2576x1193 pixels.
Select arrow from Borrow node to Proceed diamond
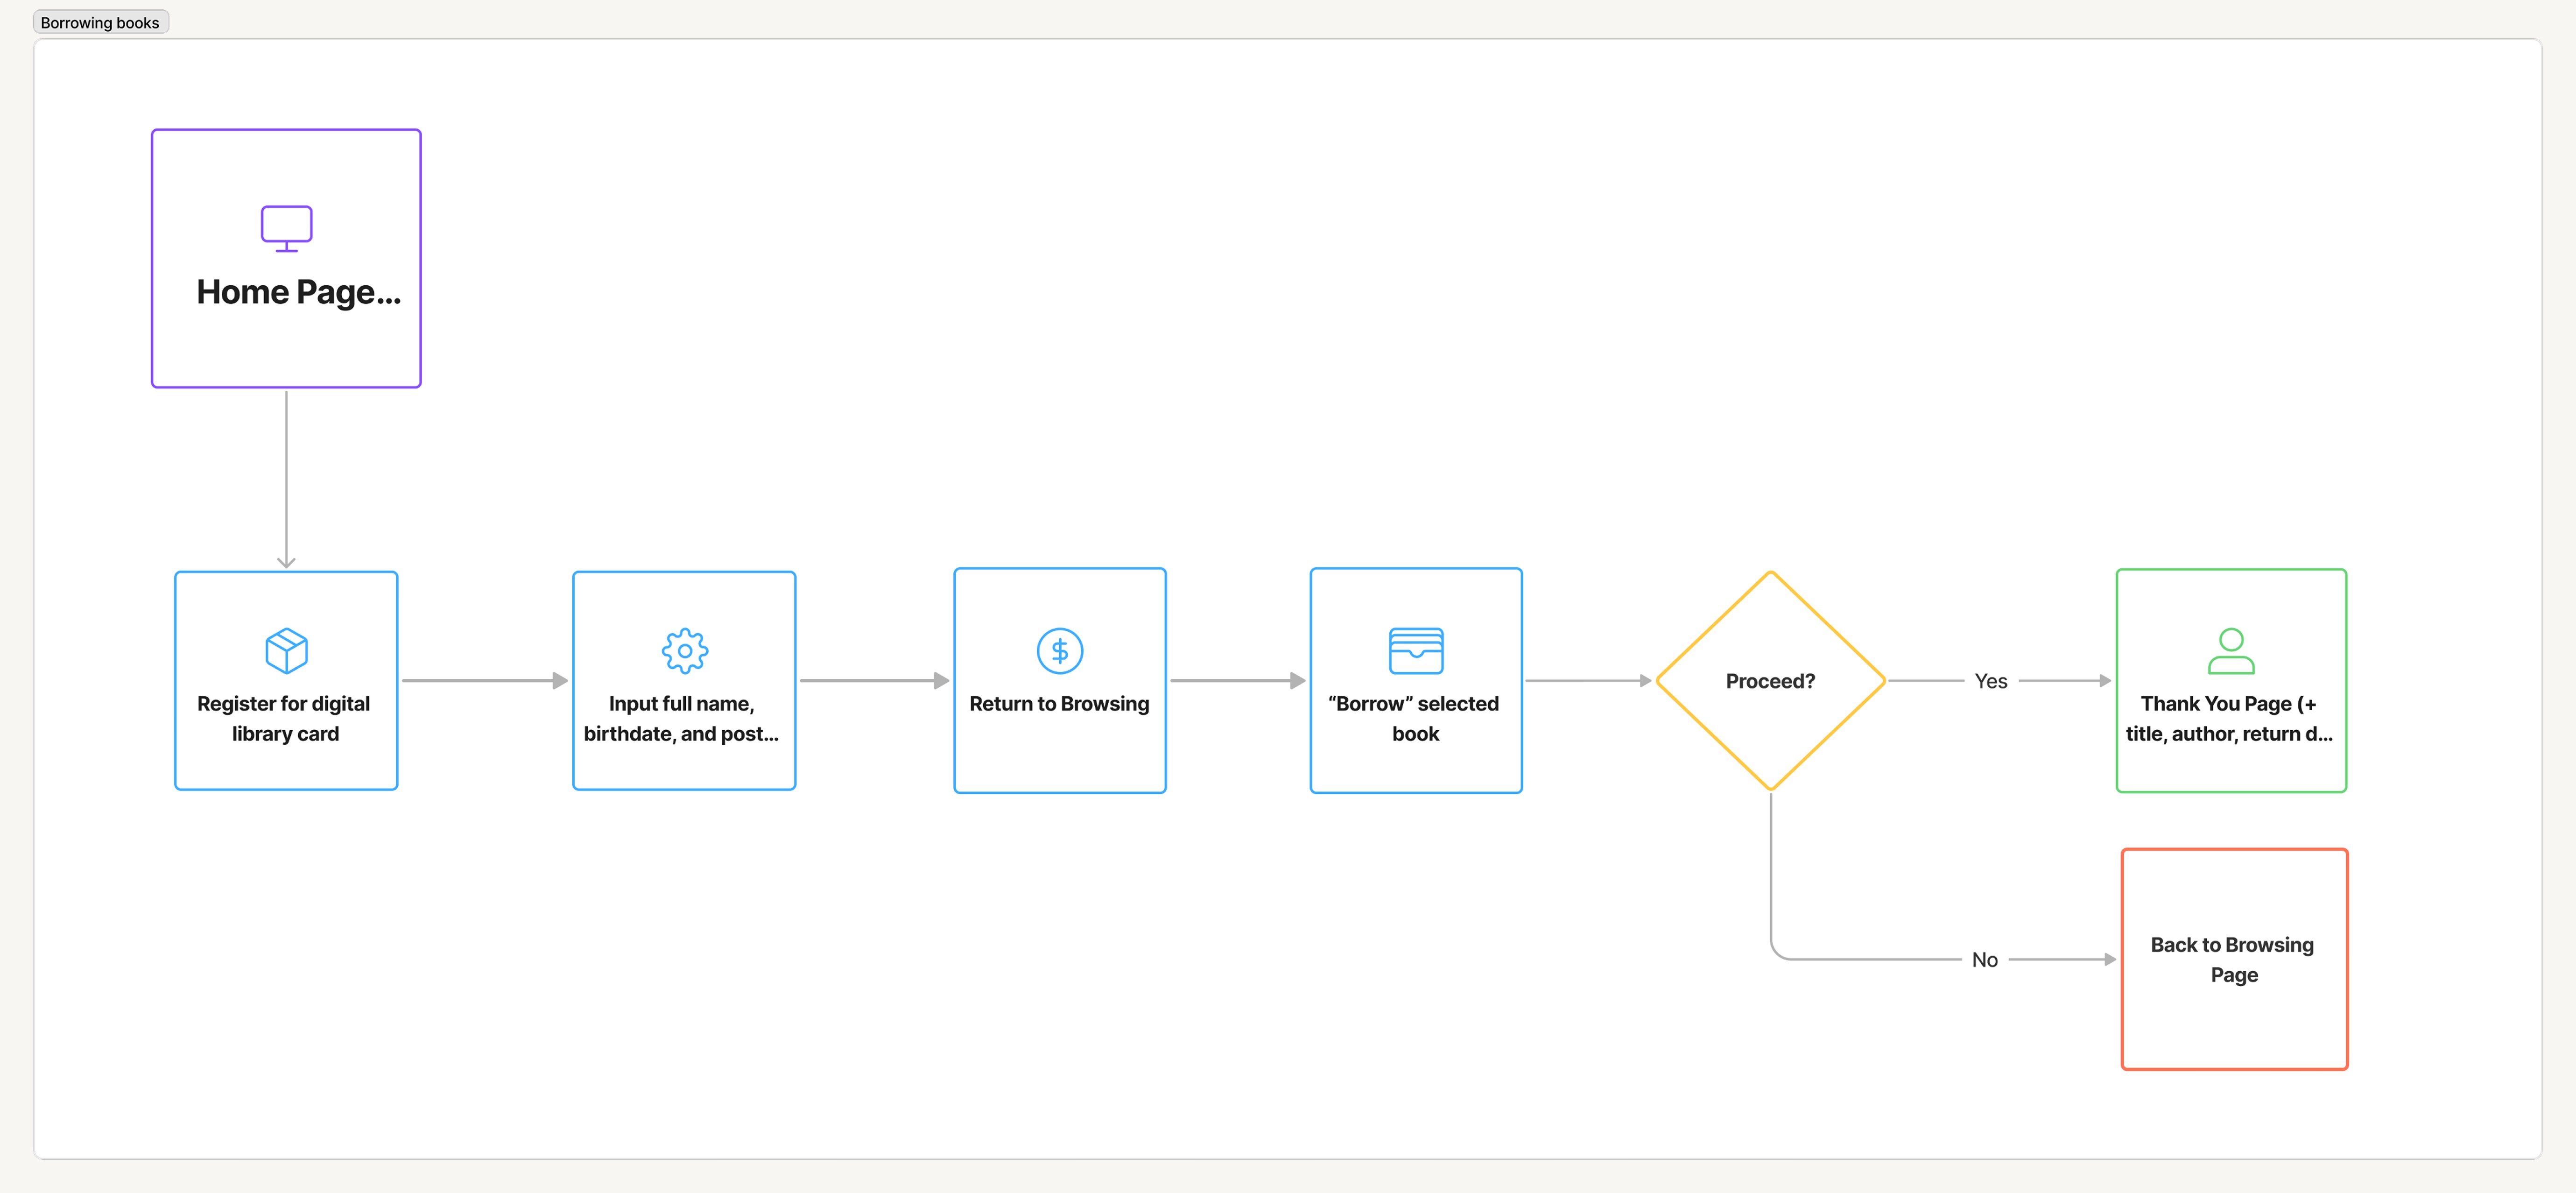point(1586,680)
